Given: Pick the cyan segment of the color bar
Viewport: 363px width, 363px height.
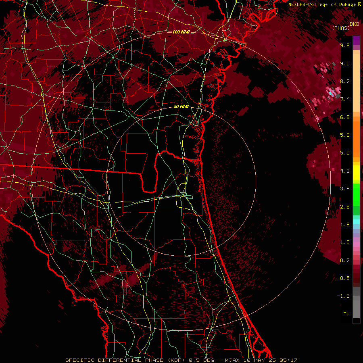Looking at the screenshot, I should 356,222.
